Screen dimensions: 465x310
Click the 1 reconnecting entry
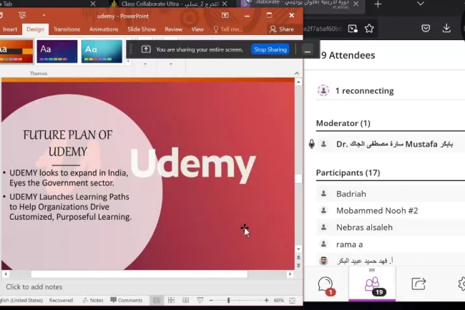(x=391, y=91)
